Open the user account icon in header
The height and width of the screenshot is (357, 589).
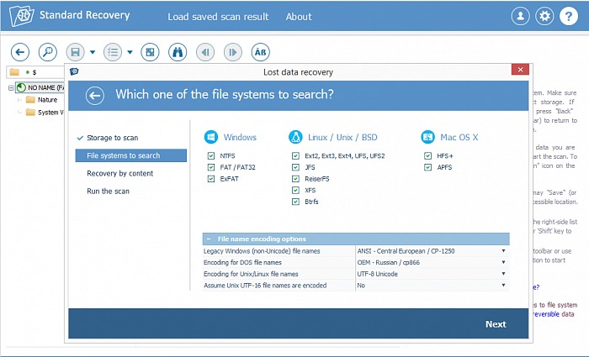(520, 16)
